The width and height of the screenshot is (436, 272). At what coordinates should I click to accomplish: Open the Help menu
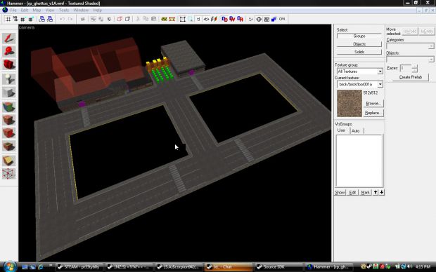[97, 11]
